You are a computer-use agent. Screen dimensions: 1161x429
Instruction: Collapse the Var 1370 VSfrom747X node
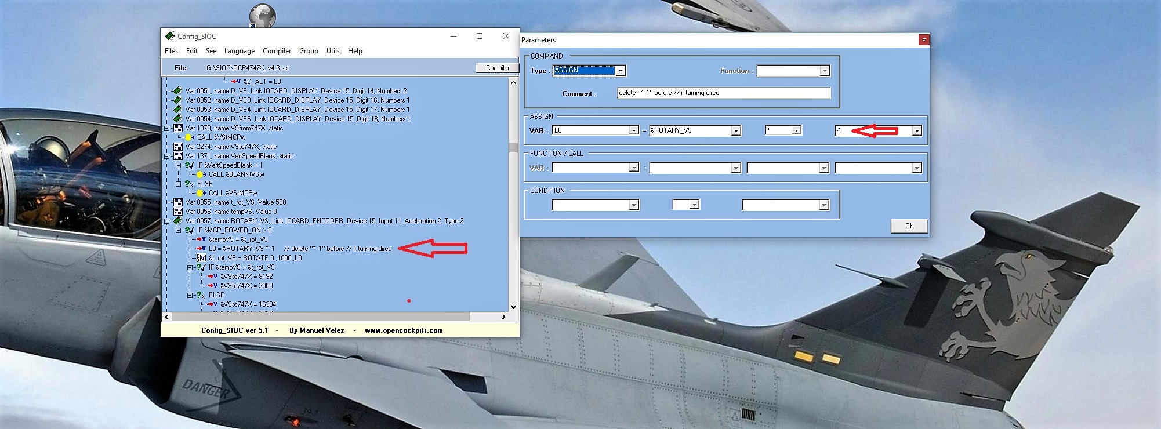pos(167,128)
